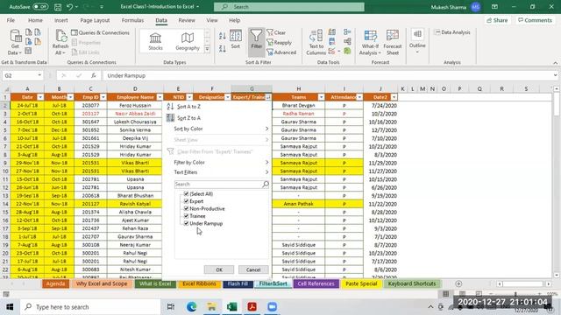
Task: Open Queries & Connections pane
Action: [100, 32]
